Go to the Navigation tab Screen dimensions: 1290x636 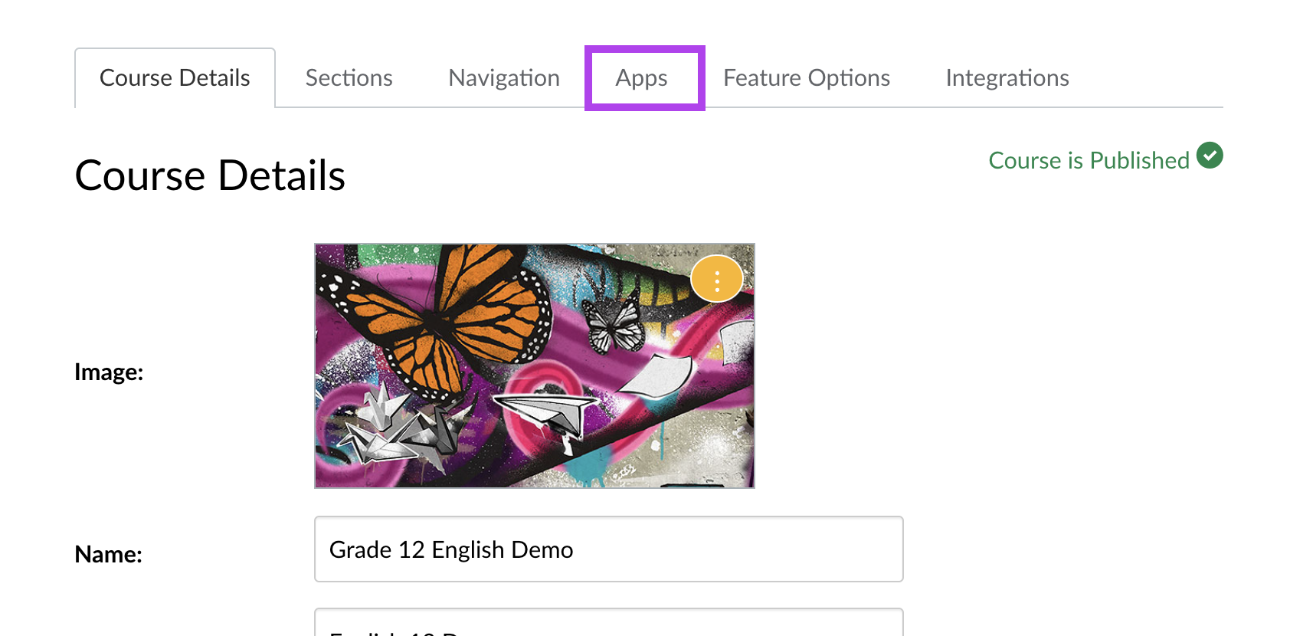[x=504, y=78]
